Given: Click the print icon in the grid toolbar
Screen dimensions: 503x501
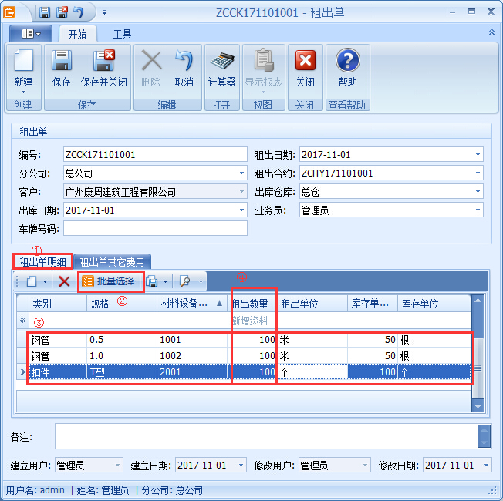Looking at the screenshot, I should [x=152, y=281].
